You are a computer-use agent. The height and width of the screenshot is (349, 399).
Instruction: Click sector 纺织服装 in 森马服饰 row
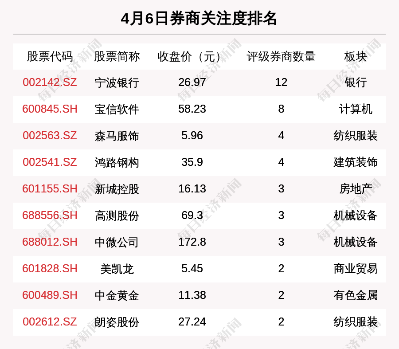tap(356, 136)
